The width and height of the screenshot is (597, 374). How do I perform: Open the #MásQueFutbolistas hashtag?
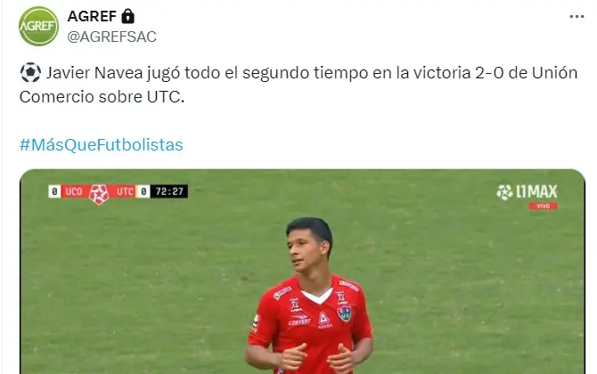pos(102,145)
